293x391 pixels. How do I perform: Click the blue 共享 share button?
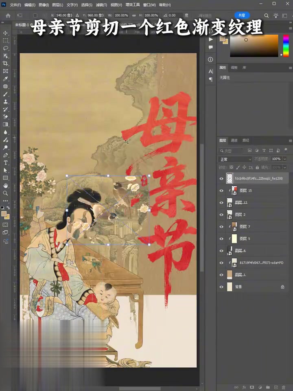tap(242, 15)
